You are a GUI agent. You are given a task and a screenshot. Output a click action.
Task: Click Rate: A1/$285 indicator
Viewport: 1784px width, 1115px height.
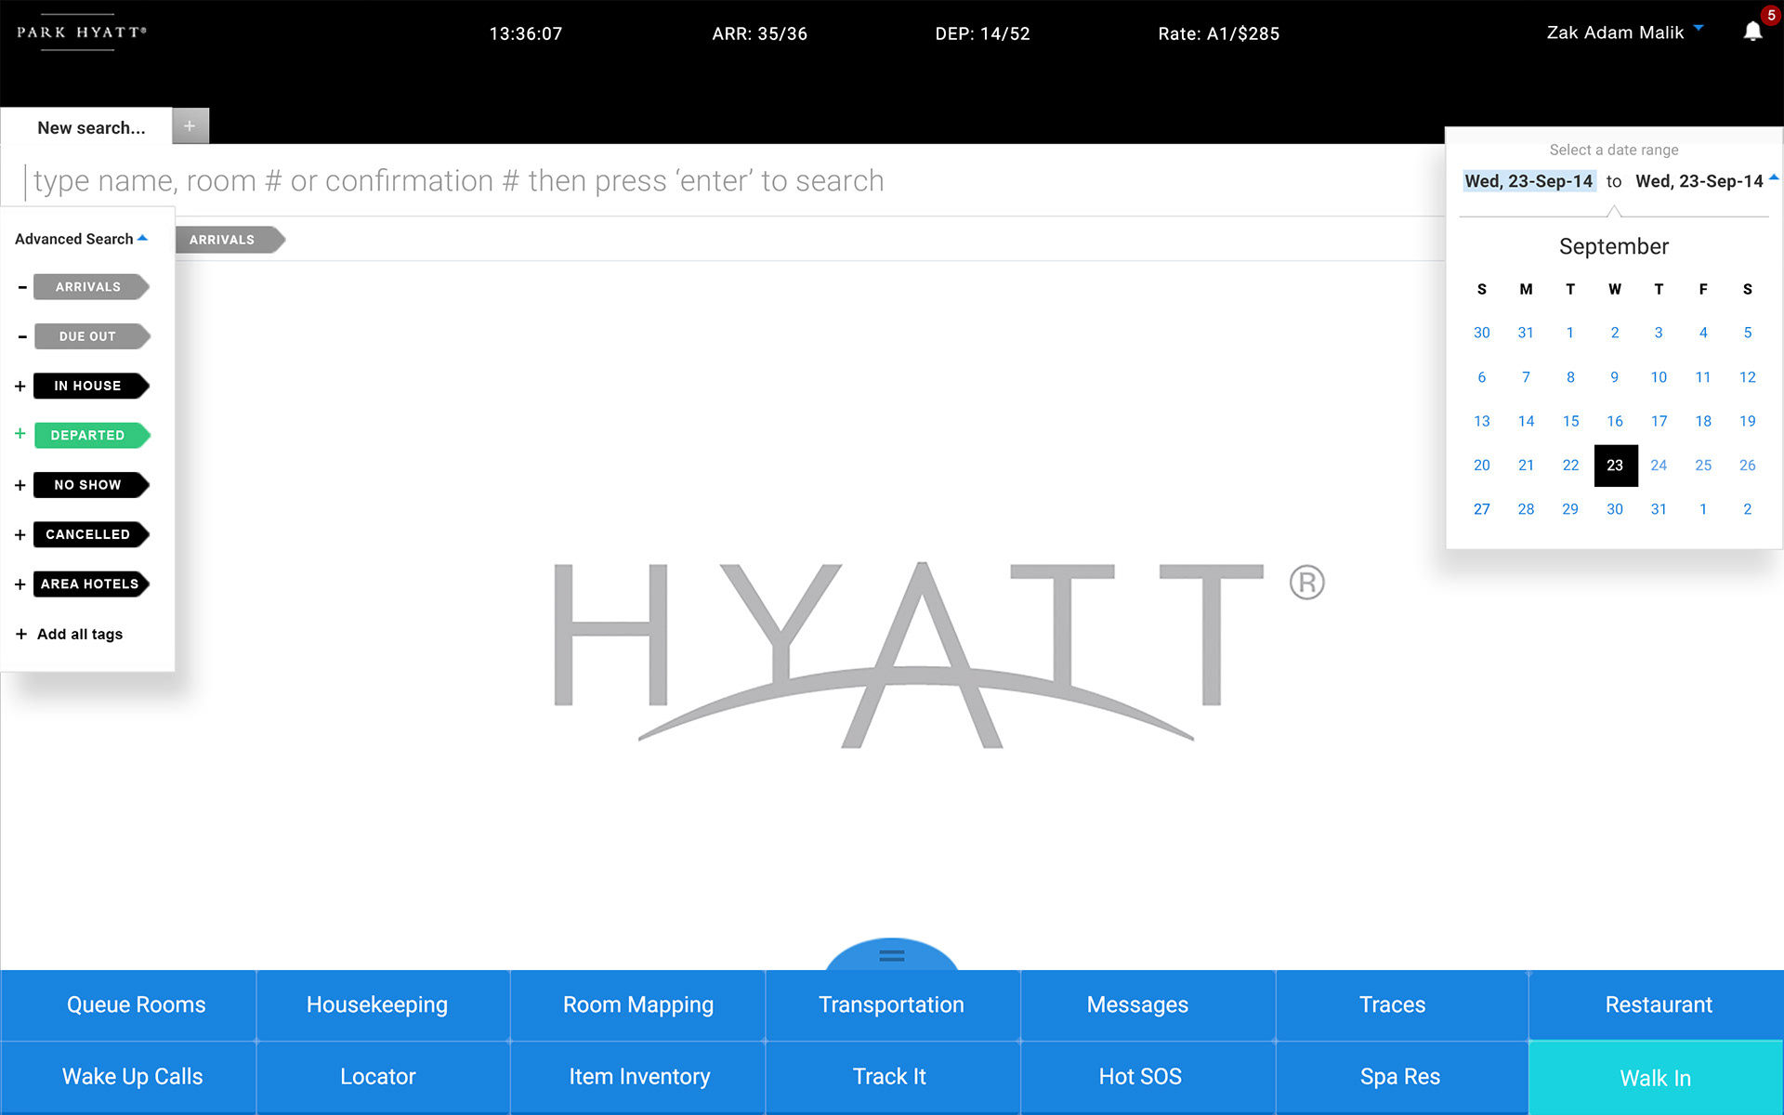[1218, 34]
